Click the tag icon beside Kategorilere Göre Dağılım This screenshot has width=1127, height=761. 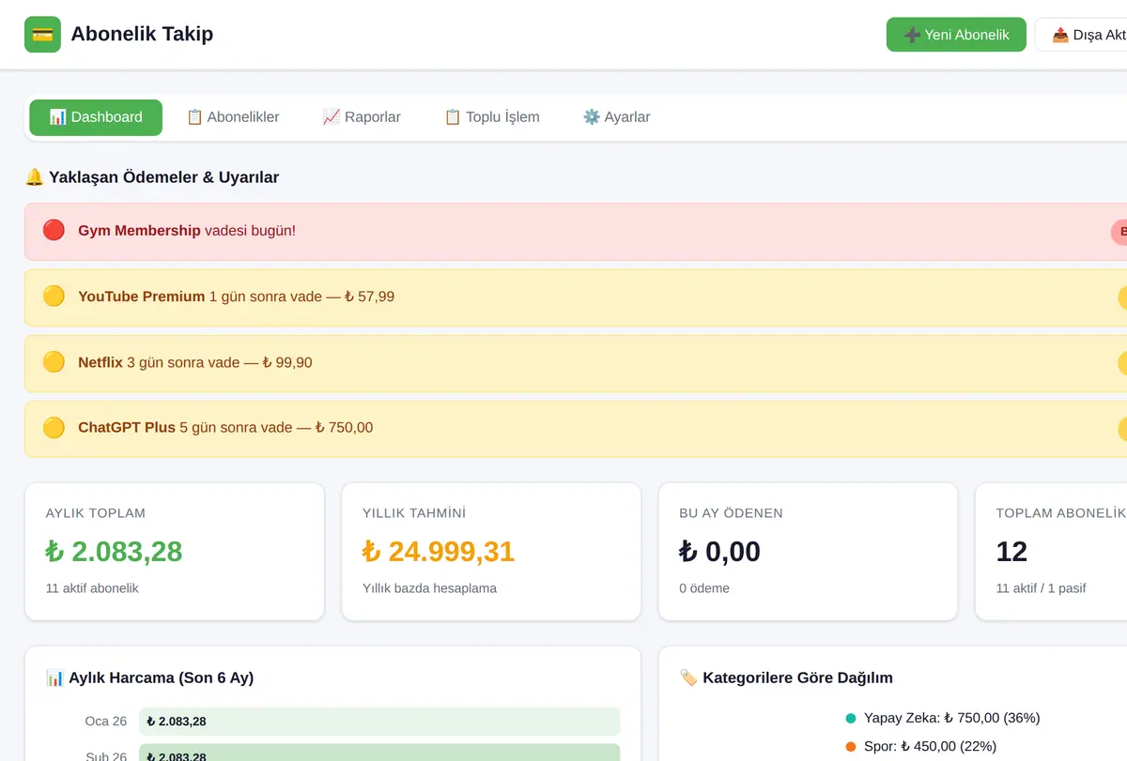688,677
